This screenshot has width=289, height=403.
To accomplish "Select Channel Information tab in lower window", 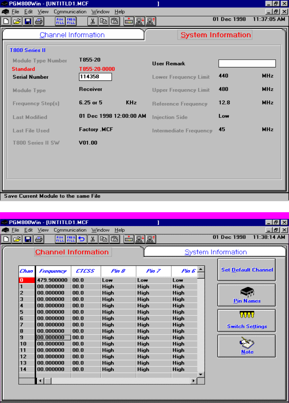I will tap(72, 252).
